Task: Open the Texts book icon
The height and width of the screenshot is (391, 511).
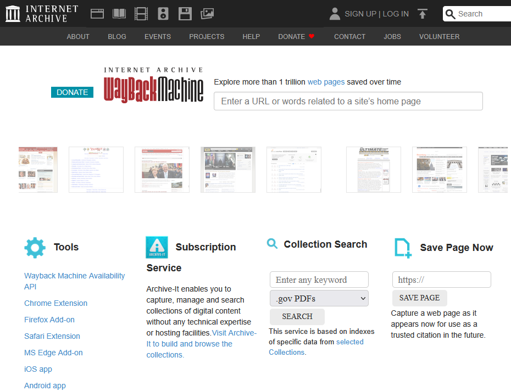Action: 119,14
